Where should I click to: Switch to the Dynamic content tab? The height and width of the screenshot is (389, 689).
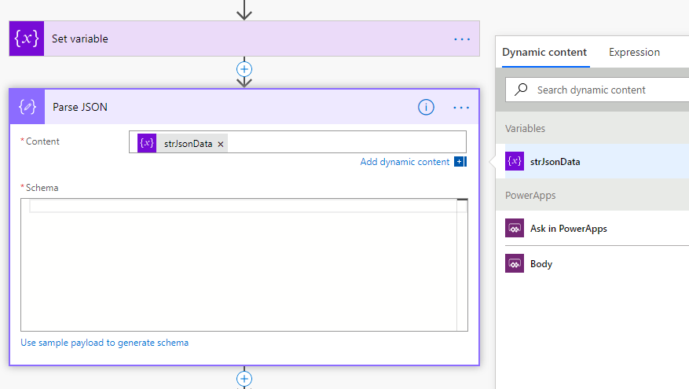coord(544,53)
